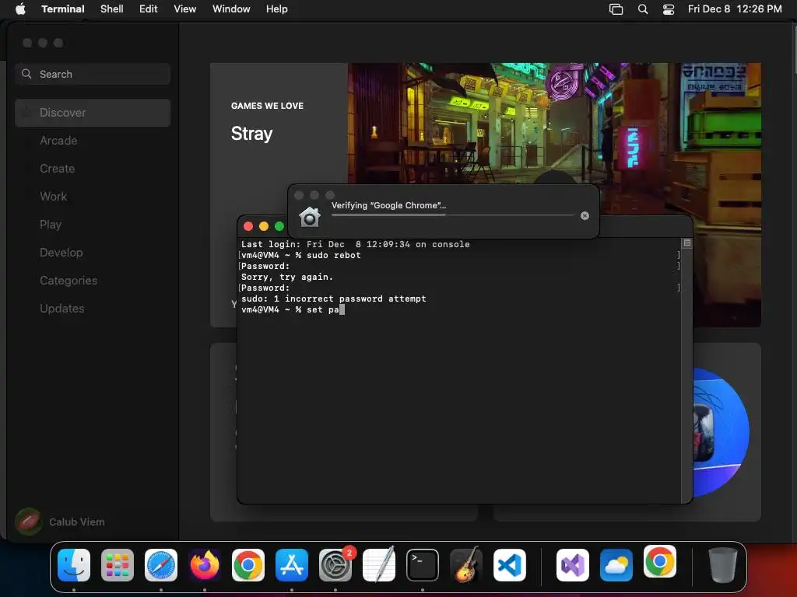
Task: Minimize the Terminal window with yellow button
Action: [264, 226]
